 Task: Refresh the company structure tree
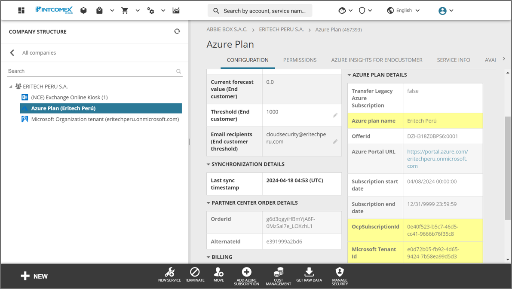pos(177,31)
